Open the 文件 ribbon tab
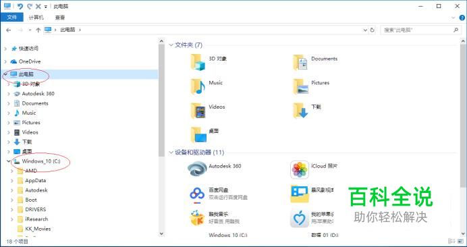467x247 pixels. point(12,18)
